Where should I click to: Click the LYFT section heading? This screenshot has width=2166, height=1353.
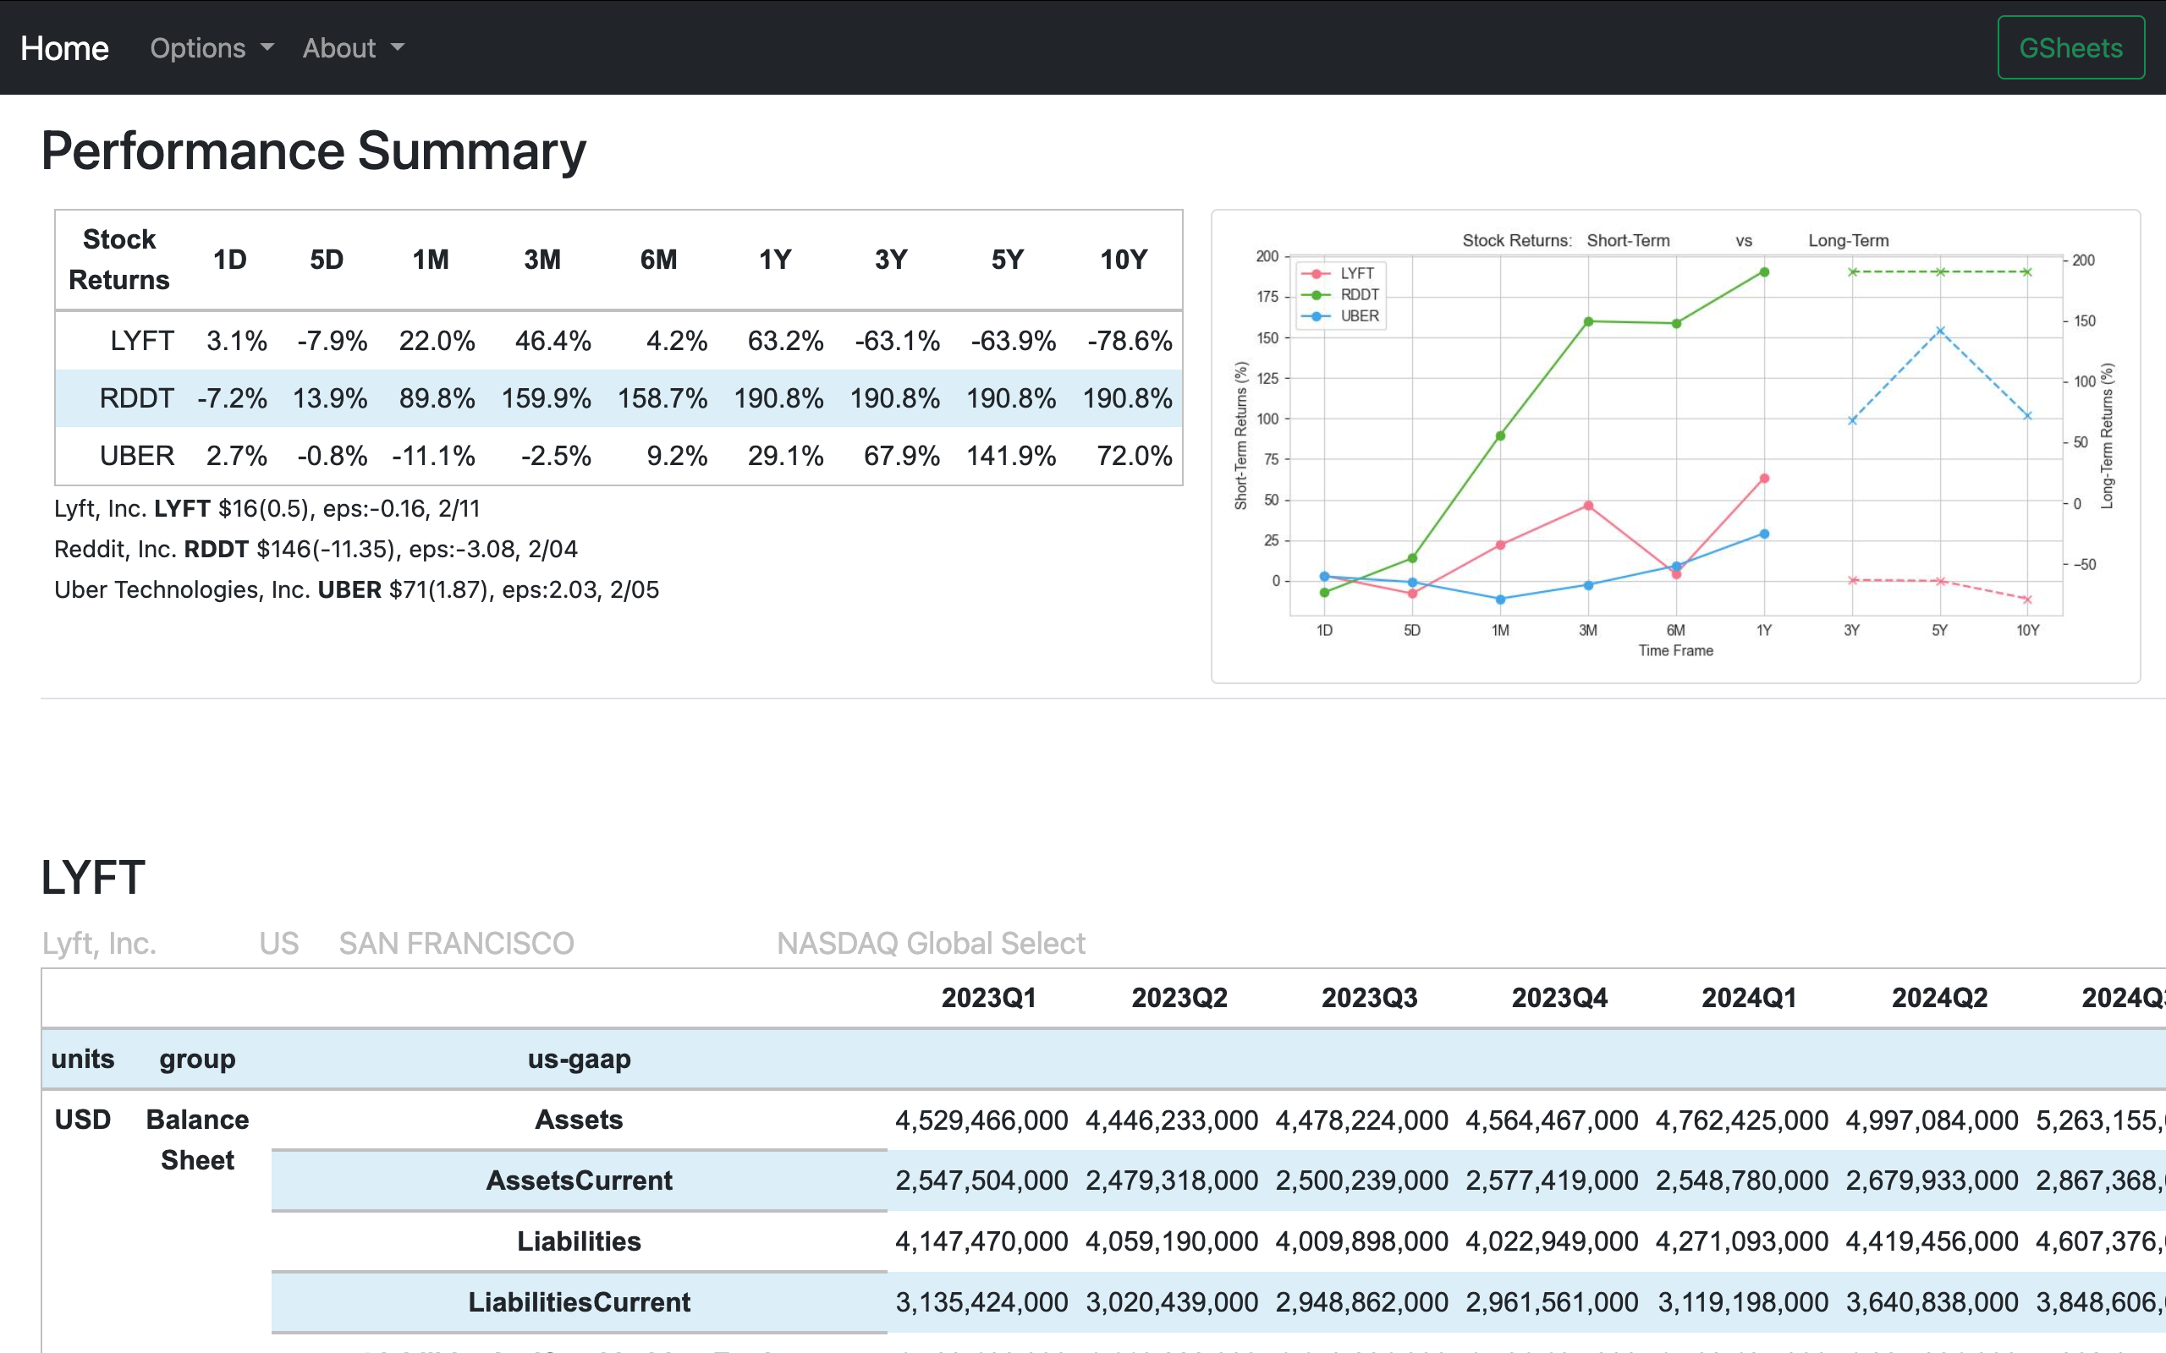(93, 877)
